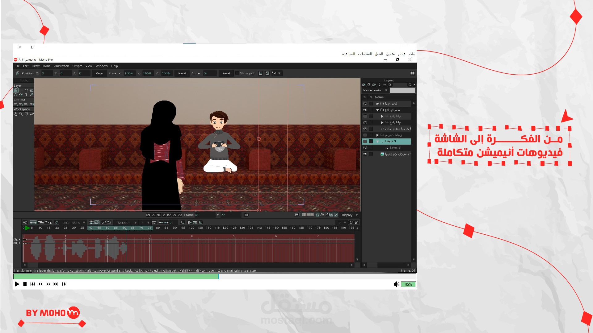Viewport: 593px width, 333px height.
Task: Select the Orbit Workspace tool
Action: [x=32, y=114]
